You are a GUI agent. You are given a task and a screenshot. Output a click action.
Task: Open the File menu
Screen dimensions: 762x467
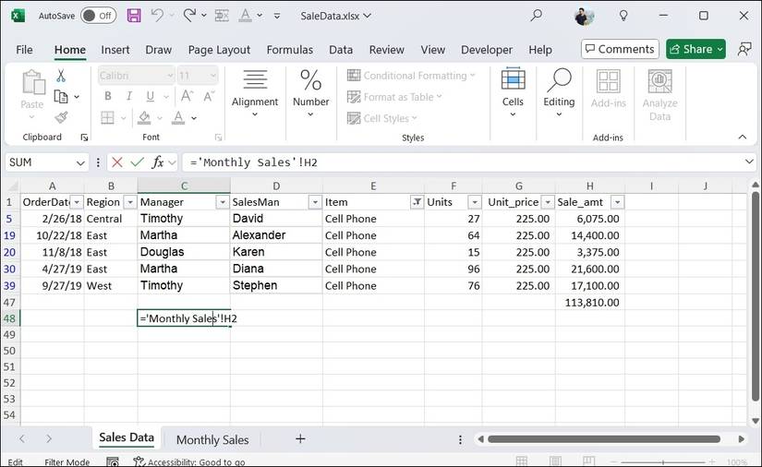(24, 50)
